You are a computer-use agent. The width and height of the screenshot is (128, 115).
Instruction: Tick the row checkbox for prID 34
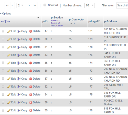click(x=3, y=94)
